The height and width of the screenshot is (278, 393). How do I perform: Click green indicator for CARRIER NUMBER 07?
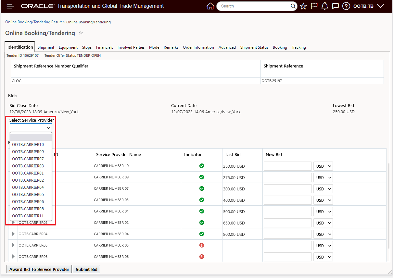pyautogui.click(x=202, y=188)
